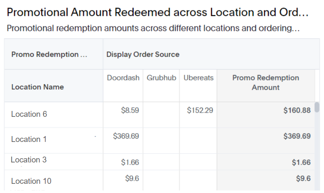Click the $160.88 total amount cell
The width and height of the screenshot is (324, 193).
(x=297, y=111)
